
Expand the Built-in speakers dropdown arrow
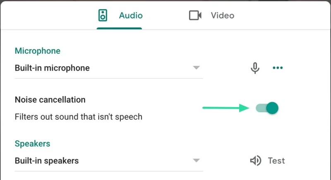point(196,161)
